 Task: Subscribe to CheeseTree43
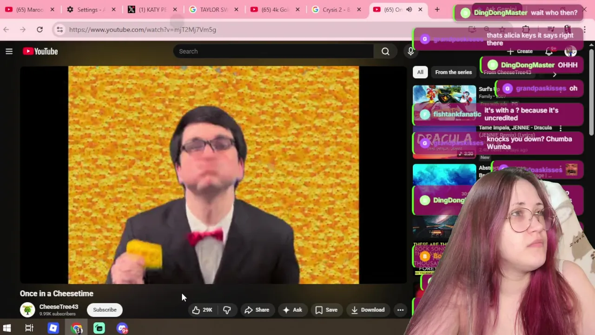[105, 310]
